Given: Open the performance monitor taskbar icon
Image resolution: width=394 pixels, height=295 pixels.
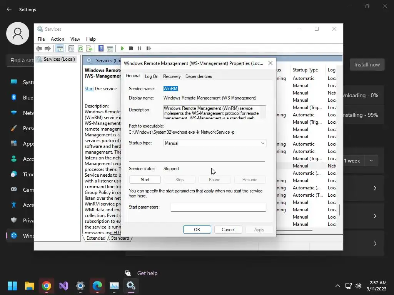Looking at the screenshot, I should 114,286.
